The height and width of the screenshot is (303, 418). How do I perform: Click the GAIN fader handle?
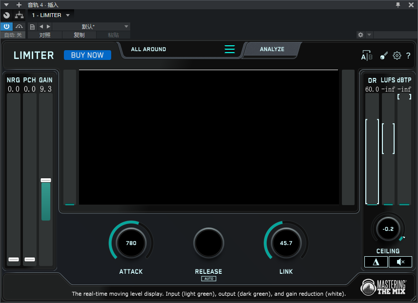coord(45,180)
